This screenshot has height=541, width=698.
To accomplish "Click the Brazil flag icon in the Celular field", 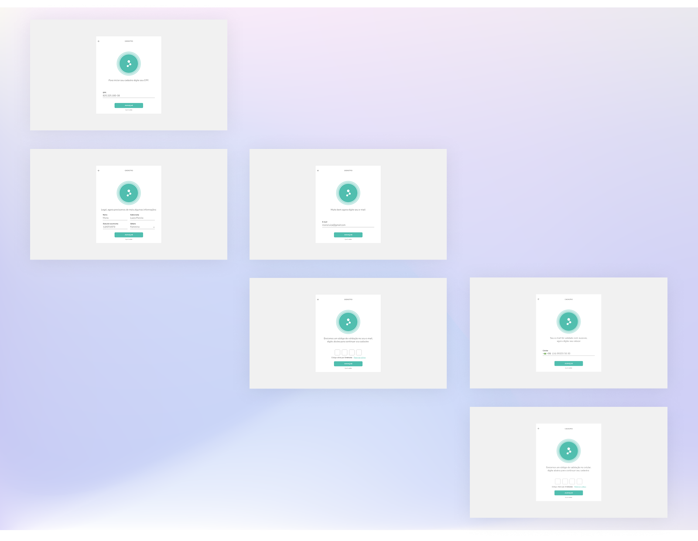I will click(x=544, y=354).
